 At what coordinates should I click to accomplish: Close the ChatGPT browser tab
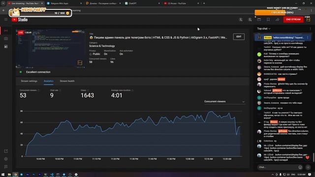tap(159, 3)
